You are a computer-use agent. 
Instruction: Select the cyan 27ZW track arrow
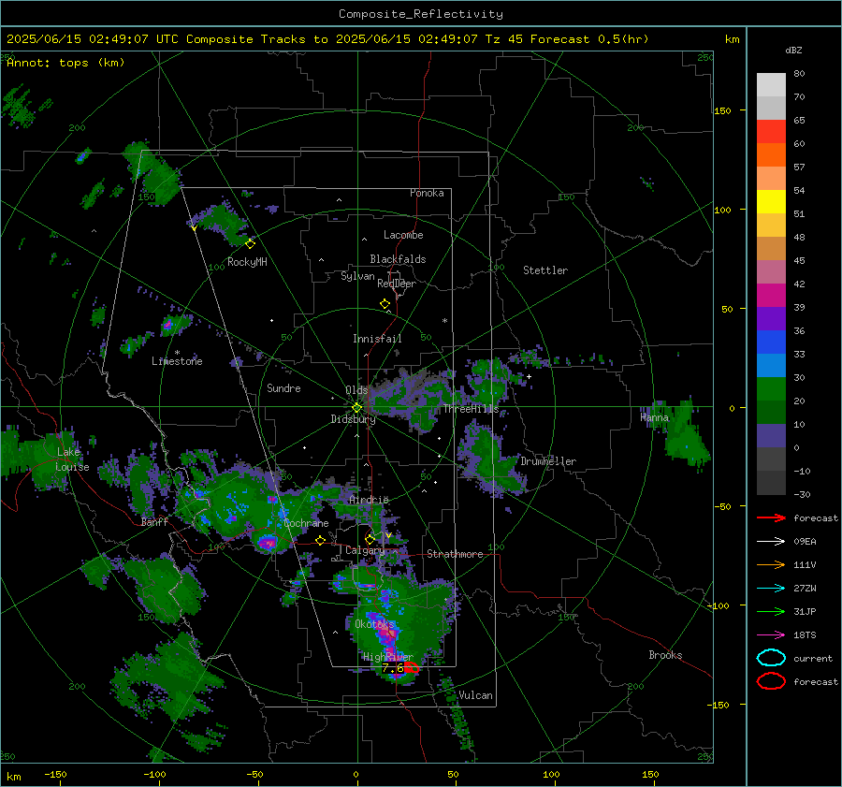(771, 589)
